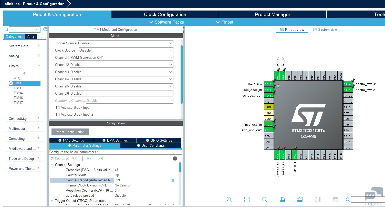Enable Activate Break Input 2 checkbox

click(58, 115)
